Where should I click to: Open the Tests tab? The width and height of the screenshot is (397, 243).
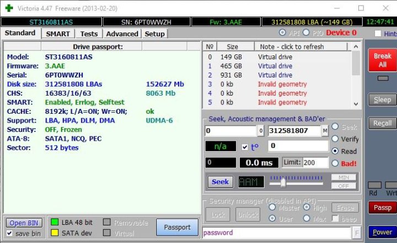point(89,34)
